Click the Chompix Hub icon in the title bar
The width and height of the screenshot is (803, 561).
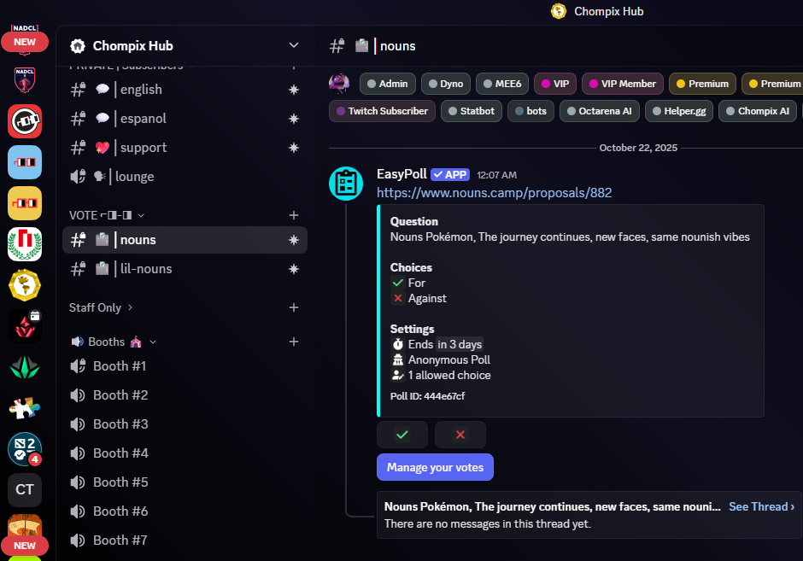click(x=559, y=11)
